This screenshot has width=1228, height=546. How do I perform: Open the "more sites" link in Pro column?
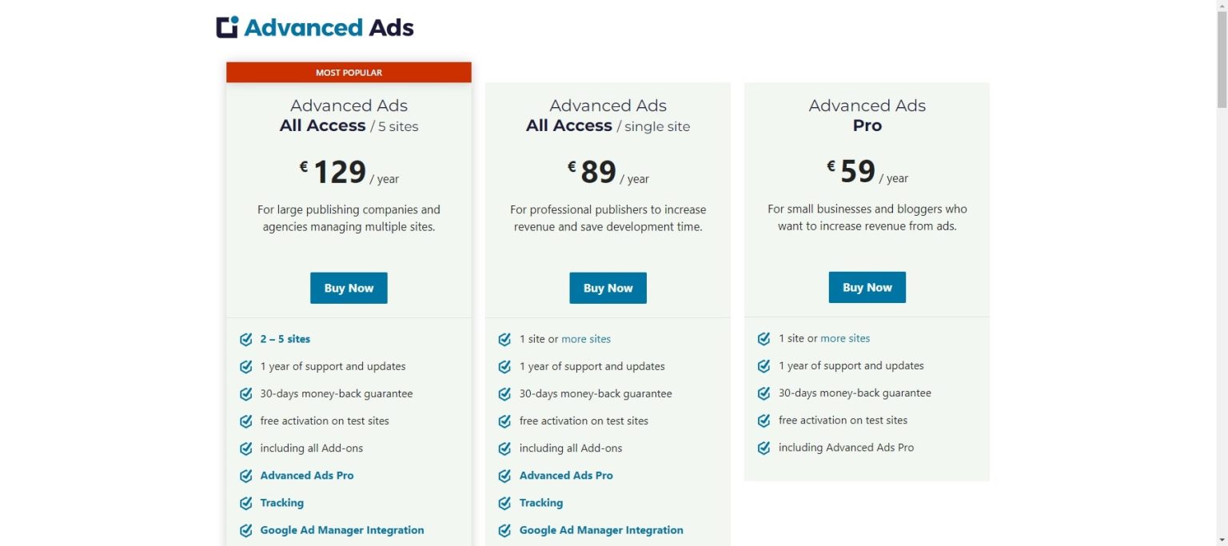click(845, 338)
